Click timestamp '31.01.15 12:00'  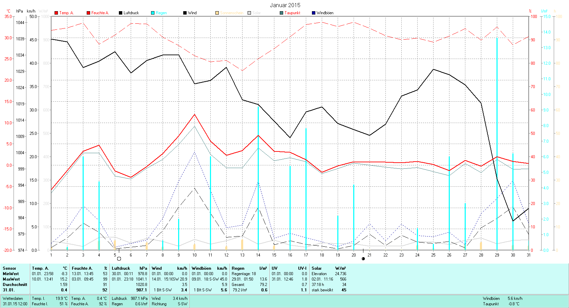[x=15, y=304]
